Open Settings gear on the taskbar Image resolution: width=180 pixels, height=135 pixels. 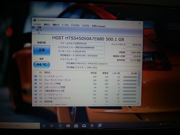click(x=92, y=126)
